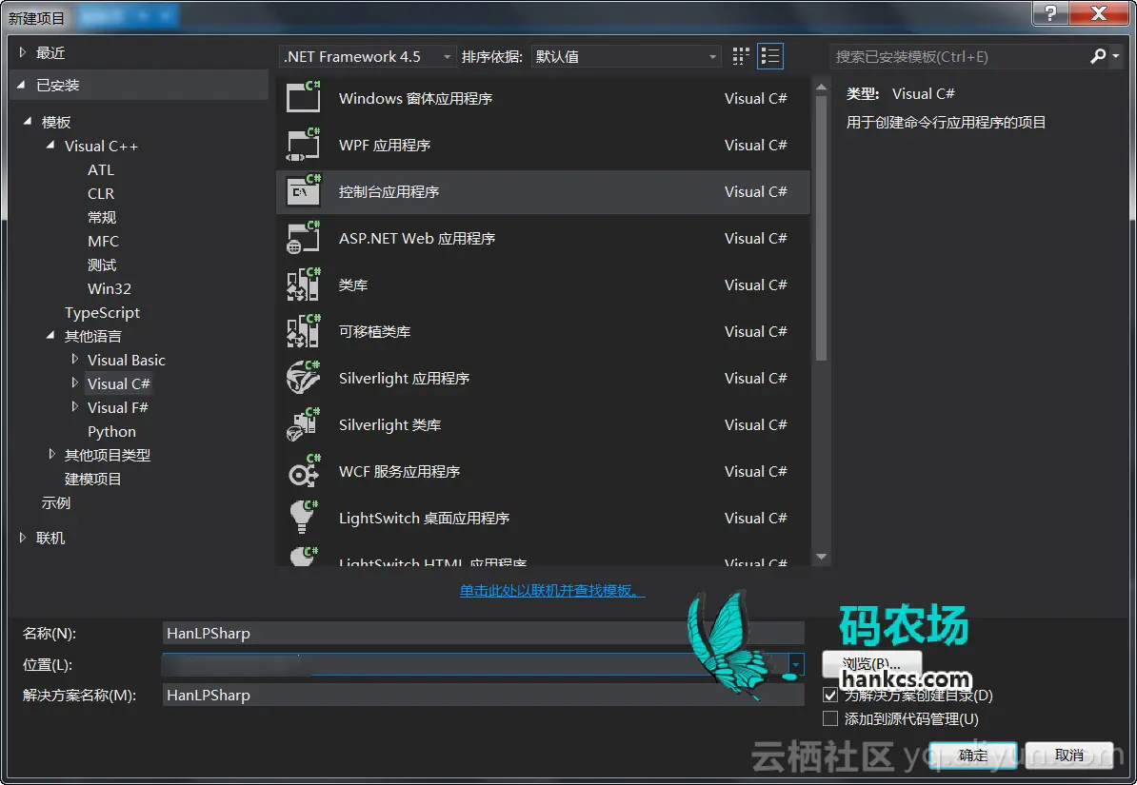1137x785 pixels.
Task: Click the Silverlight 类库 icon
Action: 303,424
